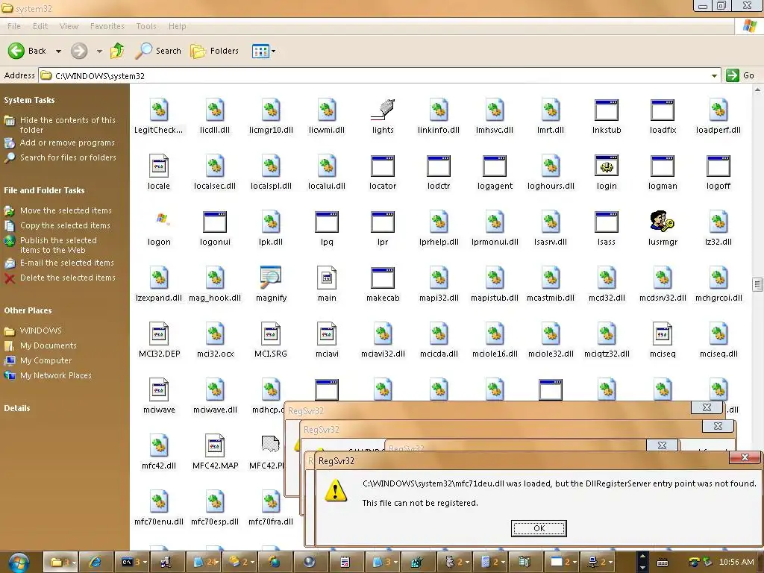The image size is (764, 573).
Task: Open the View menu
Action: [69, 26]
